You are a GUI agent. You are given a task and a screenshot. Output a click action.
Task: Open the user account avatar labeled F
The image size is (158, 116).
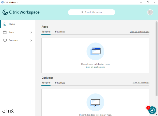150,12
